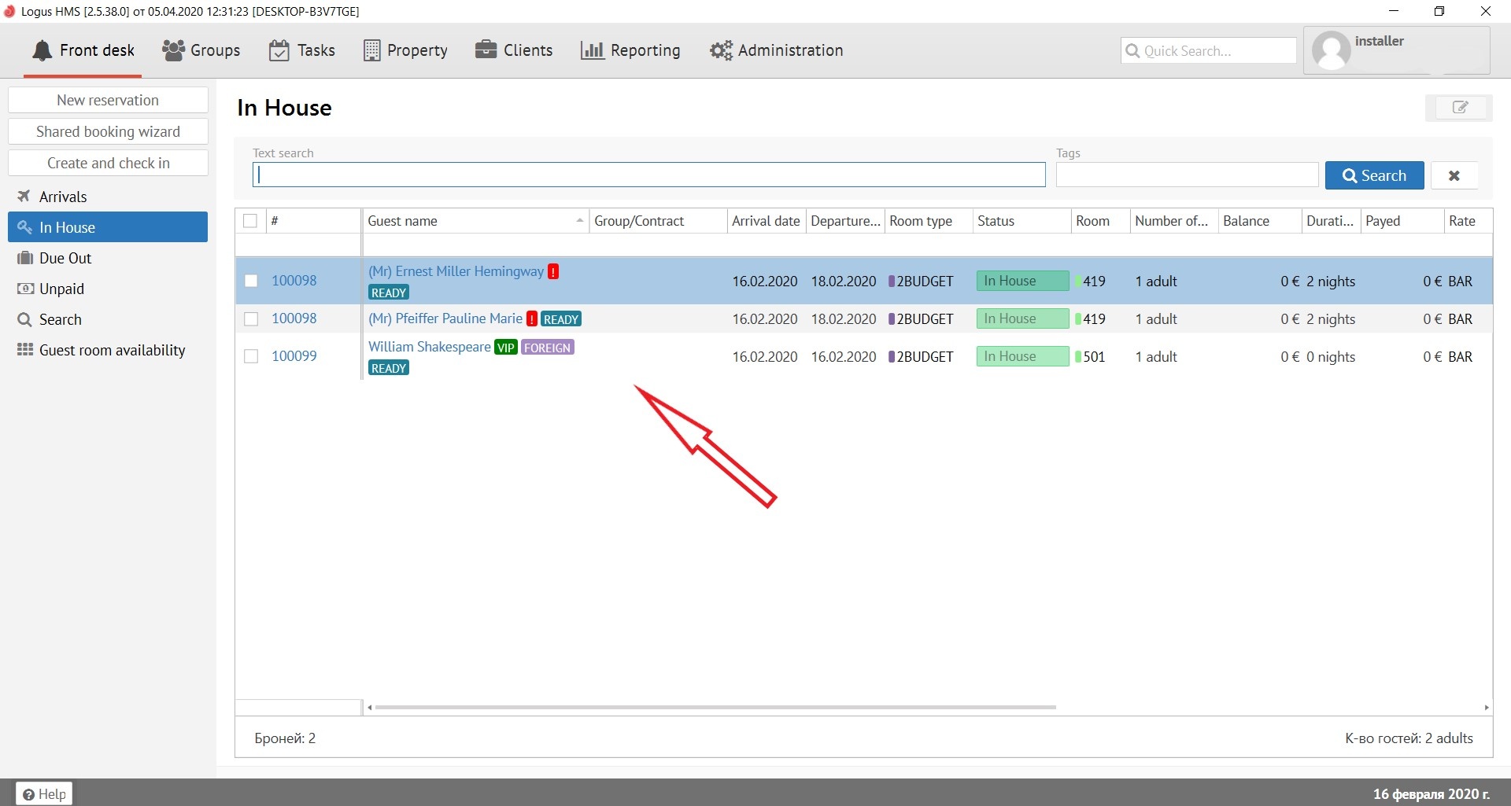Viewport: 1511px width, 806px height.
Task: Open the Due Out list
Action: pyautogui.click(x=65, y=258)
